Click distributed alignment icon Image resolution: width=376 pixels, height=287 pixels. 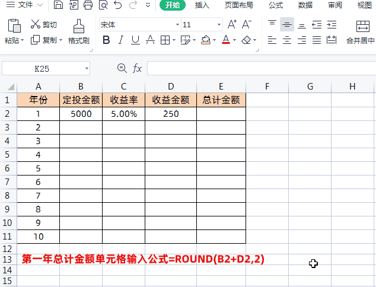(x=332, y=40)
